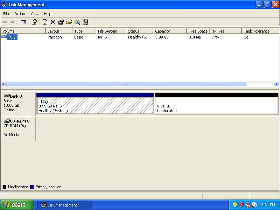Click the network connection tray icon
This screenshot has height=210, width=280.
248,205
